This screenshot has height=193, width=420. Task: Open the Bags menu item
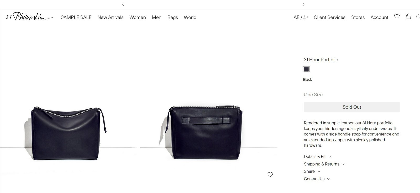pos(173,17)
